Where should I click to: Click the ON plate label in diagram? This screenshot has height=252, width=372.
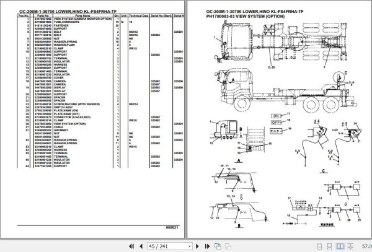pyautogui.click(x=276, y=116)
